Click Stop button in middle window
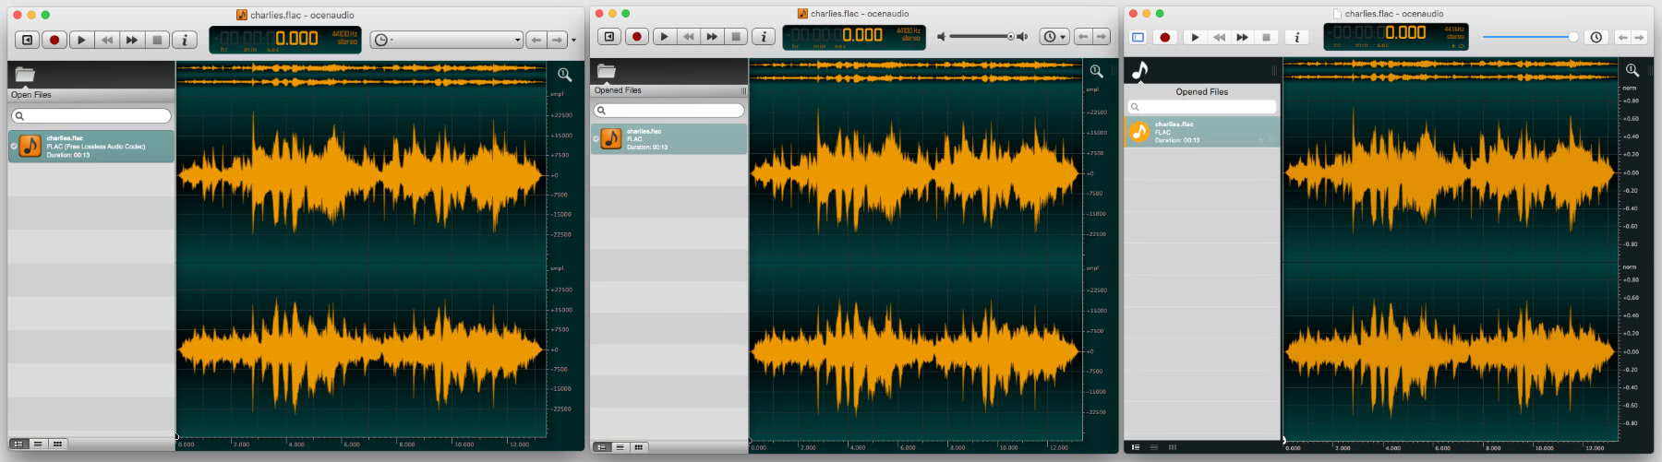The width and height of the screenshot is (1662, 462). click(736, 37)
